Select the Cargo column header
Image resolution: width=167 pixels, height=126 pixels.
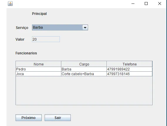point(84,64)
